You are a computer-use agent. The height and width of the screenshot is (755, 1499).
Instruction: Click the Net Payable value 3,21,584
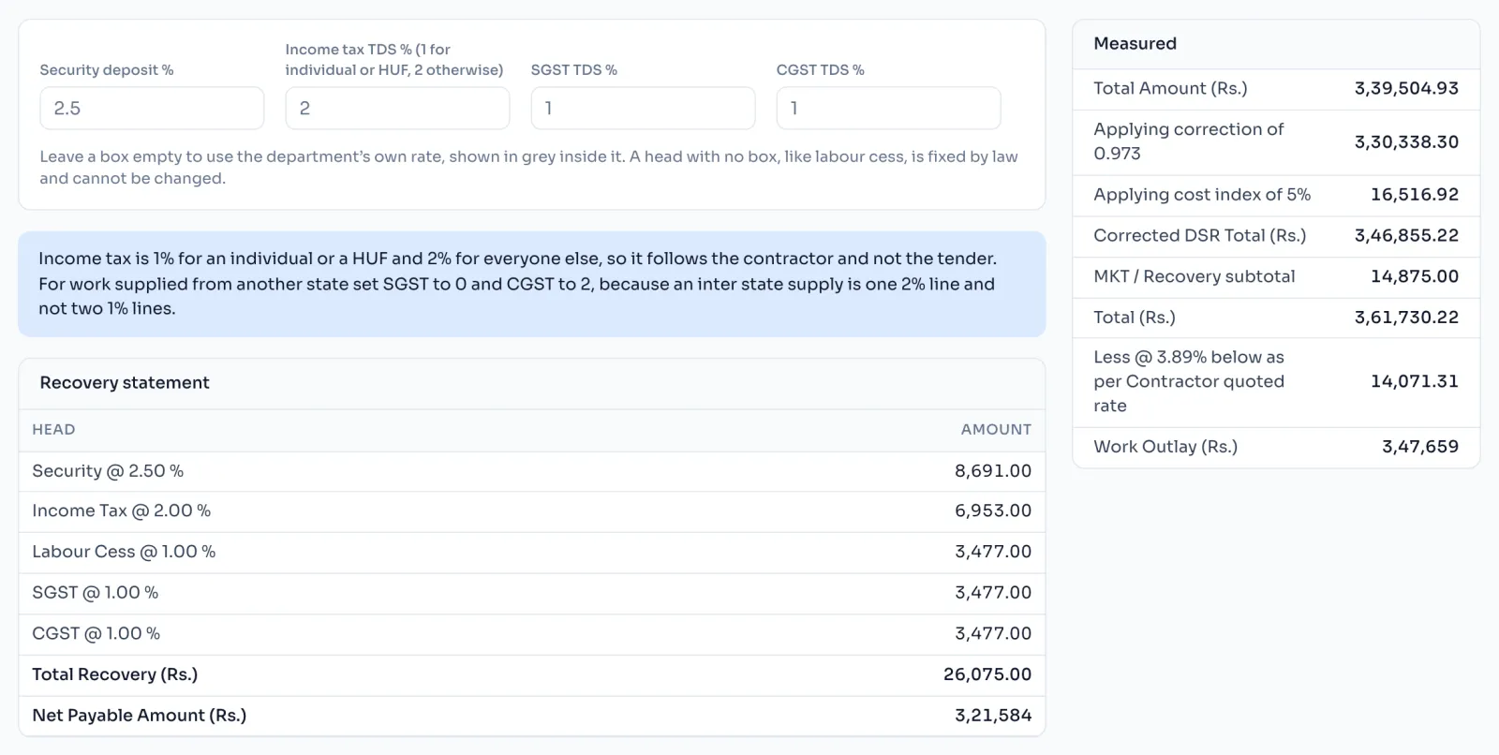993,716
